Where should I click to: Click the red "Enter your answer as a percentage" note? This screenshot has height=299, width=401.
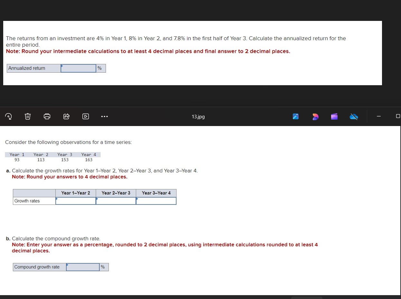(x=165, y=248)
